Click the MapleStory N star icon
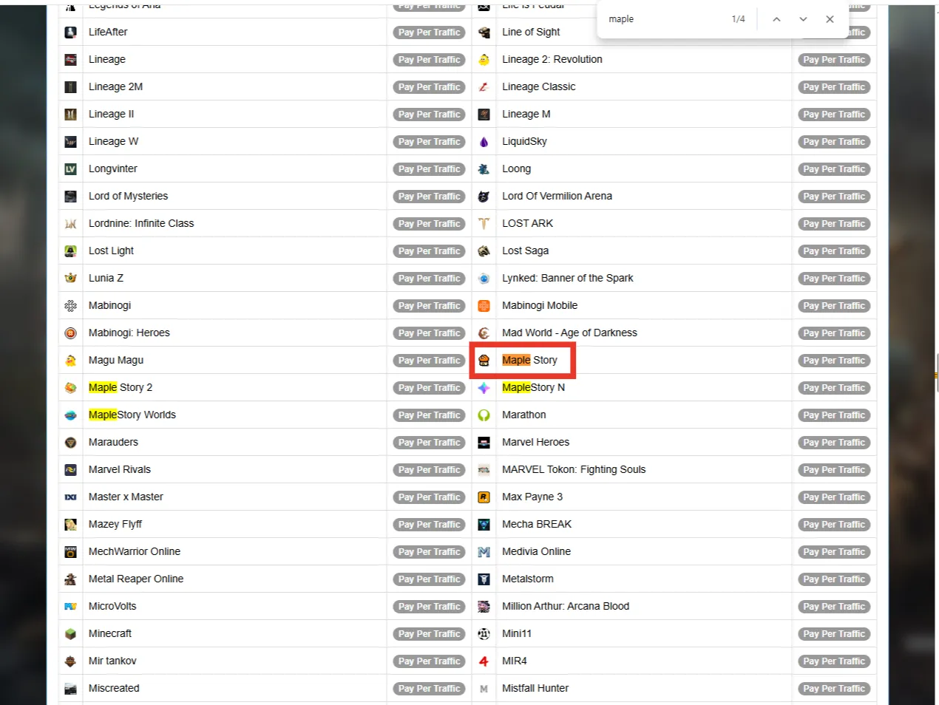 (x=484, y=388)
